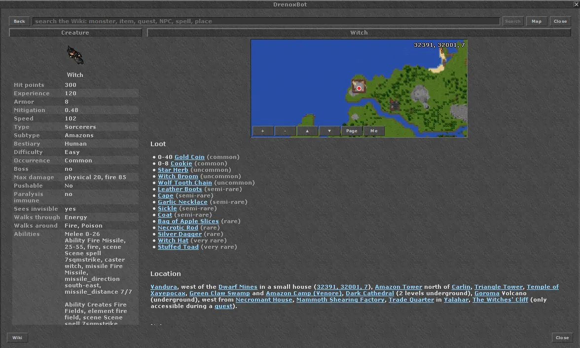Open the Map button in top bar

(537, 22)
